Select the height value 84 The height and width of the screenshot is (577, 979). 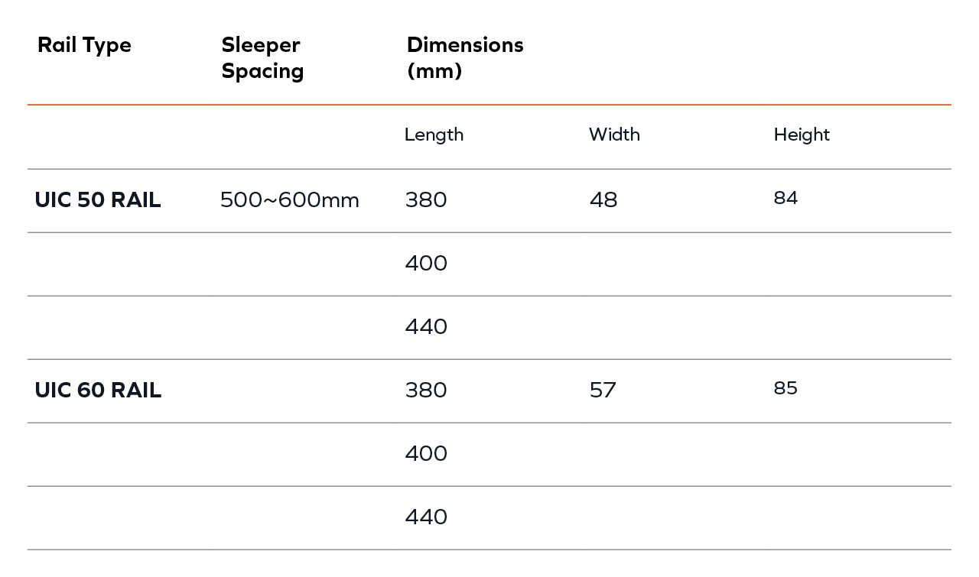tap(785, 198)
